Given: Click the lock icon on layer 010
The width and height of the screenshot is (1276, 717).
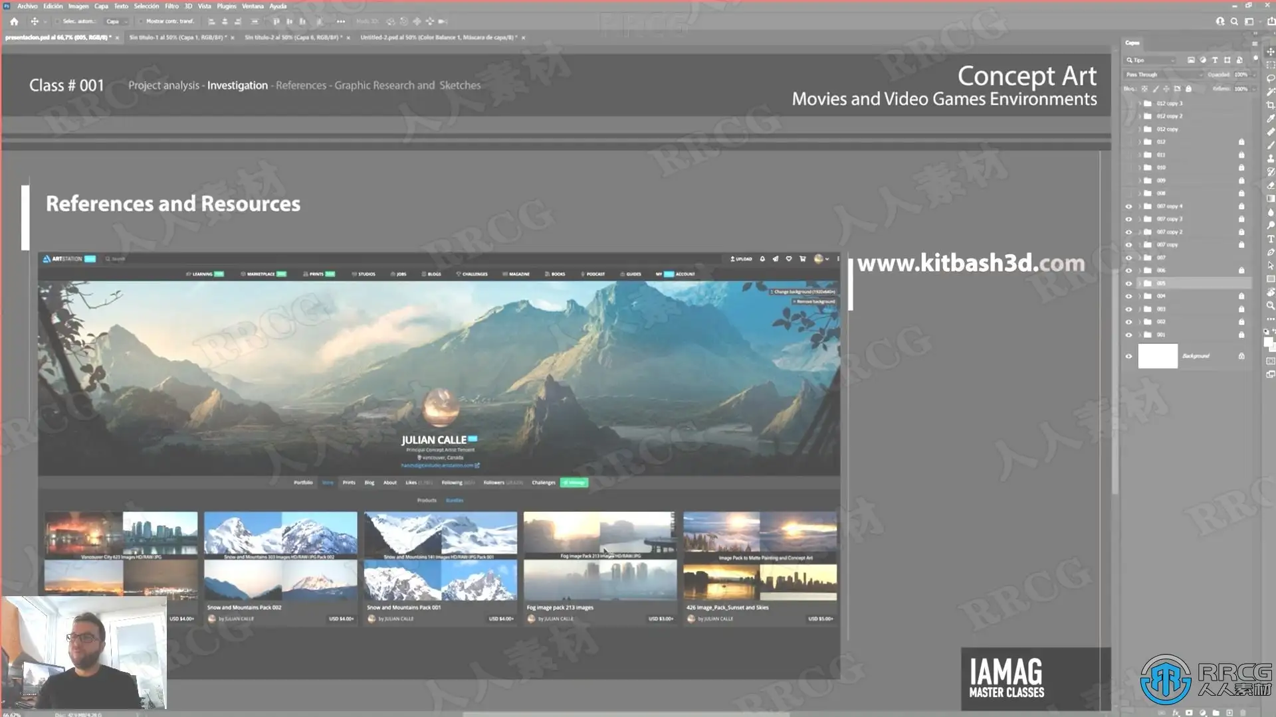Looking at the screenshot, I should tap(1241, 168).
